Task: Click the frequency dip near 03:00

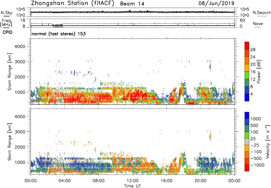Action: click(58, 26)
